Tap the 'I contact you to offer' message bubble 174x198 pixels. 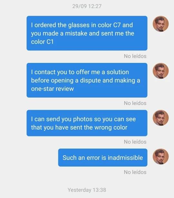pos(87,80)
